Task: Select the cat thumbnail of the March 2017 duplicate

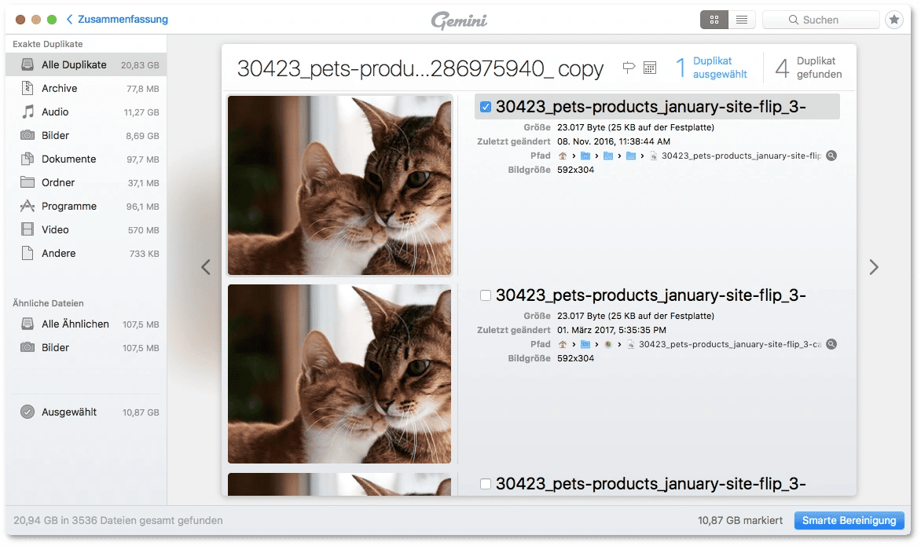Action: [339, 374]
